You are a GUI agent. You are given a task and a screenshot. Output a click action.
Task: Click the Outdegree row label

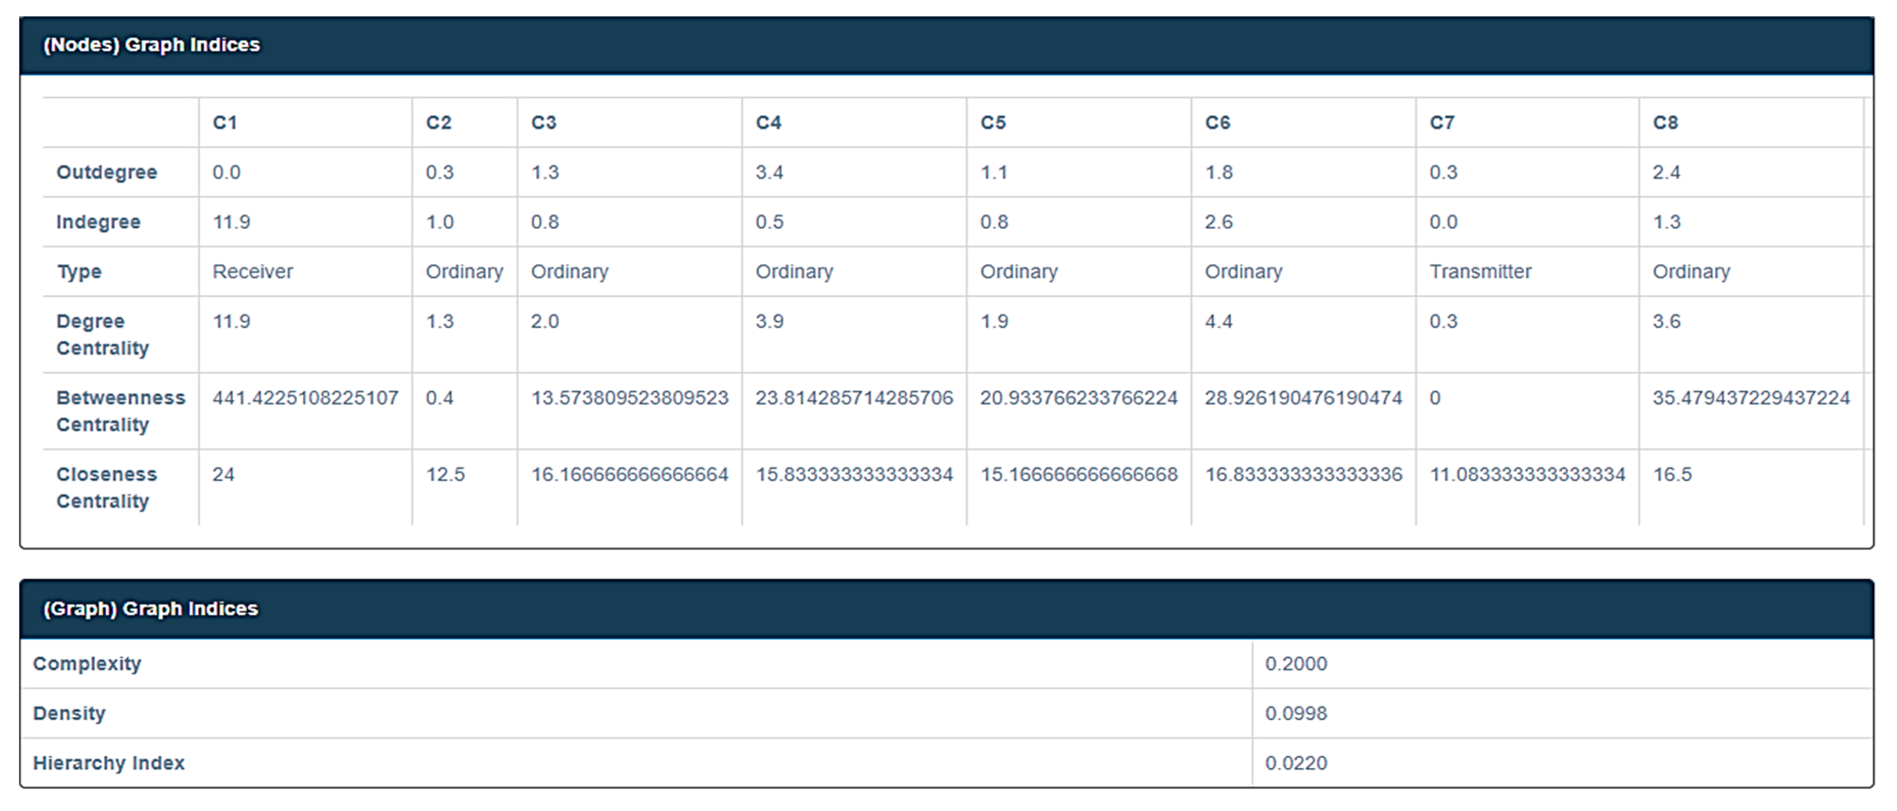click(x=107, y=173)
